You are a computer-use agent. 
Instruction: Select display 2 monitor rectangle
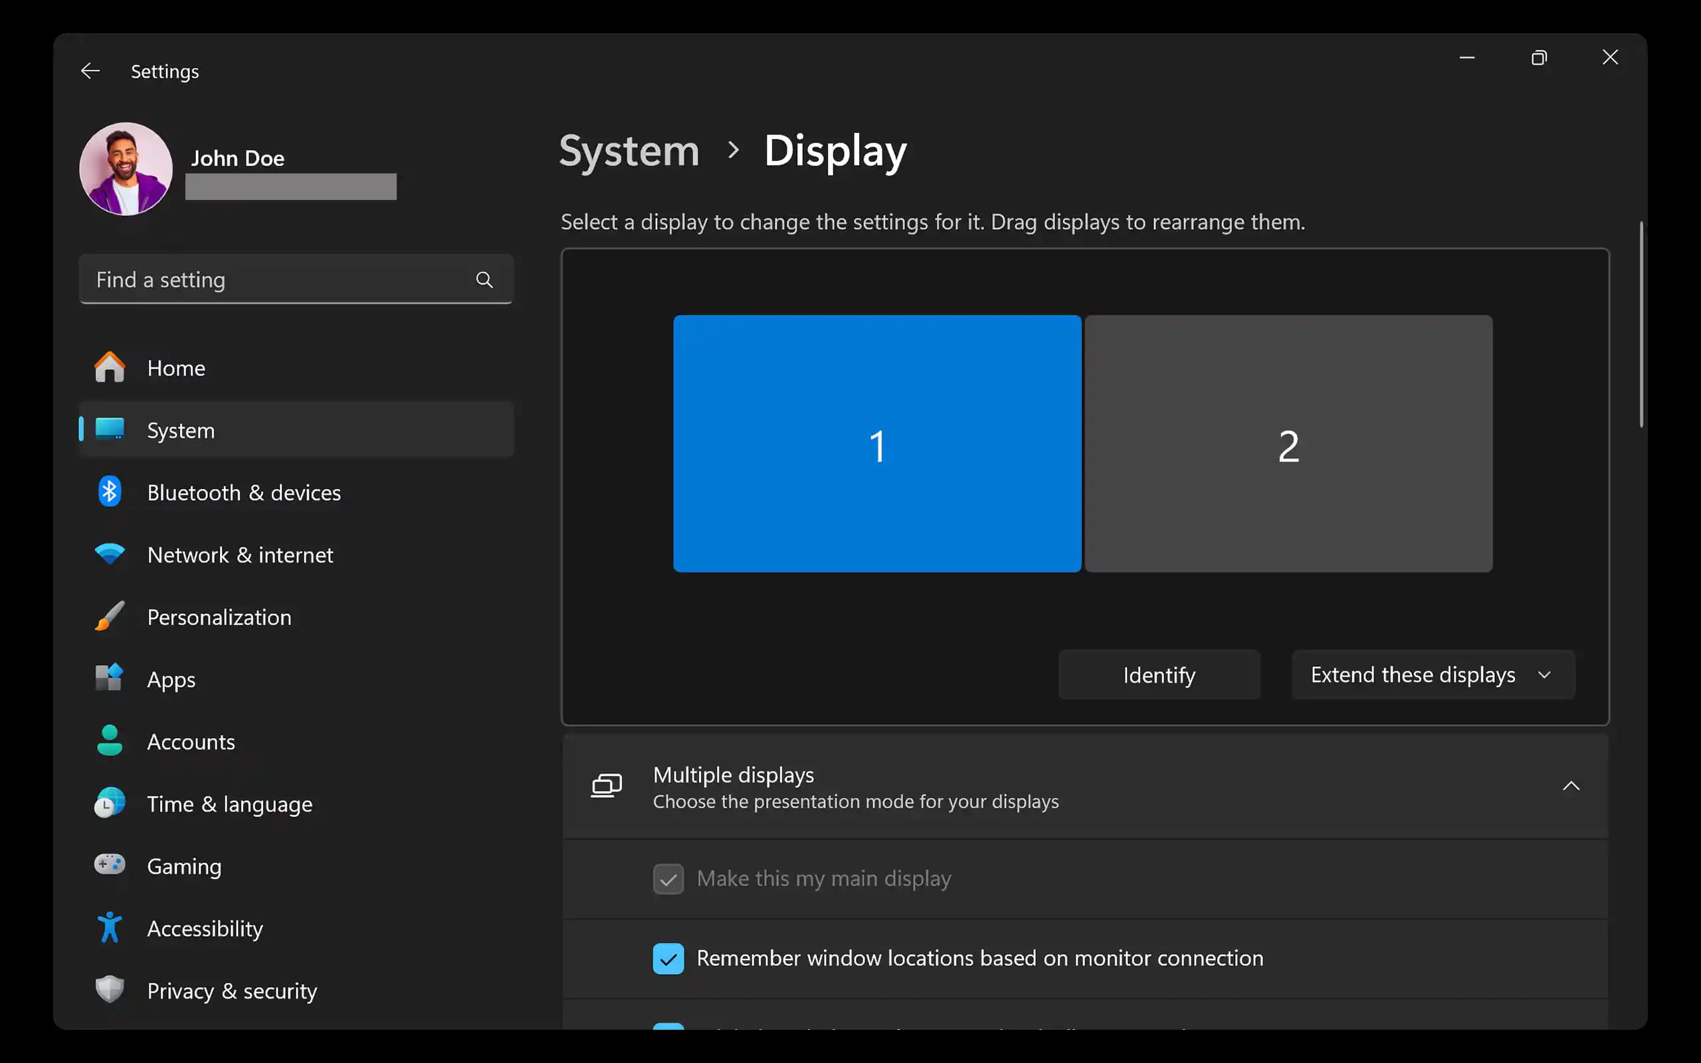pos(1288,444)
